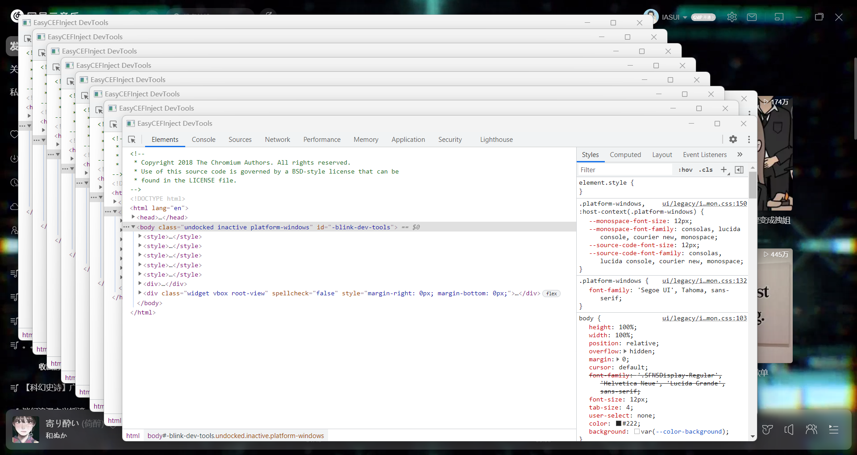Open the playlist queue icon
This screenshot has width=857, height=455.
833,430
